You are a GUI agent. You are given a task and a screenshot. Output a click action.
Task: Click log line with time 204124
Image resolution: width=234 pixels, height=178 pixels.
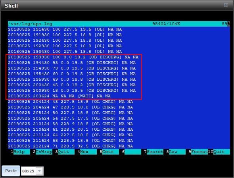[71, 102]
